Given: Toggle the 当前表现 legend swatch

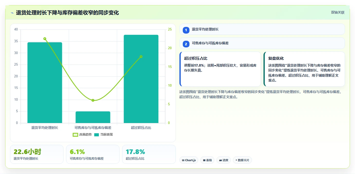Looking at the screenshot, I should tap(97, 135).
